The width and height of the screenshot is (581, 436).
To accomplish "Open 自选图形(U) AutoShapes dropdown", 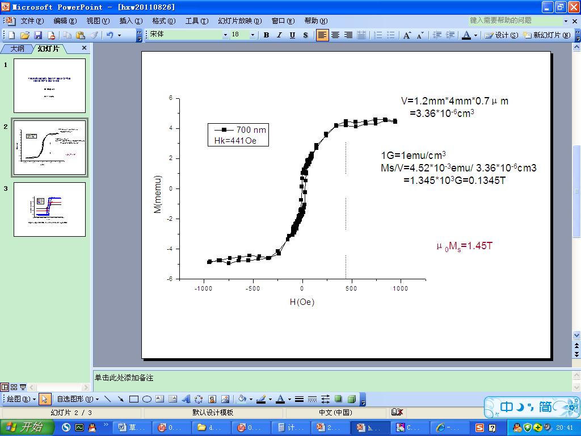I will [78, 399].
